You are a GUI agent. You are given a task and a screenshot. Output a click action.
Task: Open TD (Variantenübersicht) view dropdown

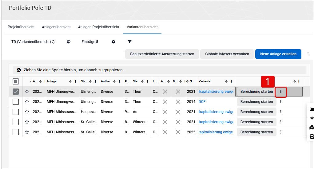(x=33, y=42)
